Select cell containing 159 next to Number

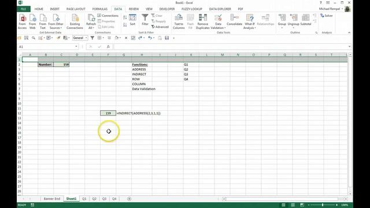pyautogui.click(x=61, y=64)
